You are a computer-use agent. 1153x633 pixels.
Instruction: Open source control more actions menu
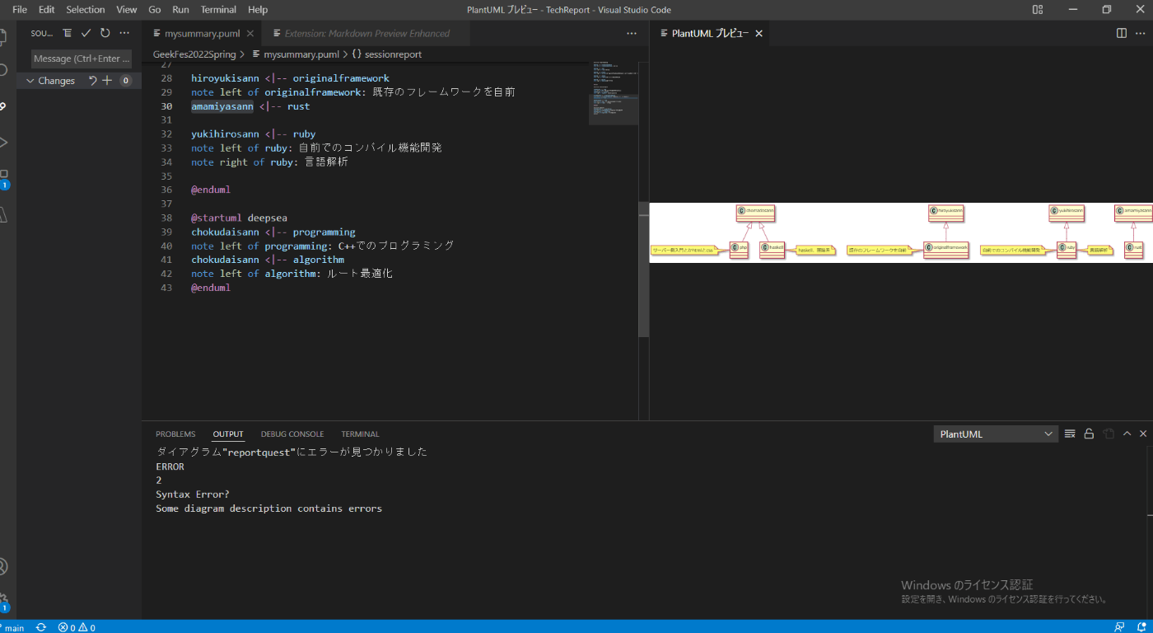(124, 33)
